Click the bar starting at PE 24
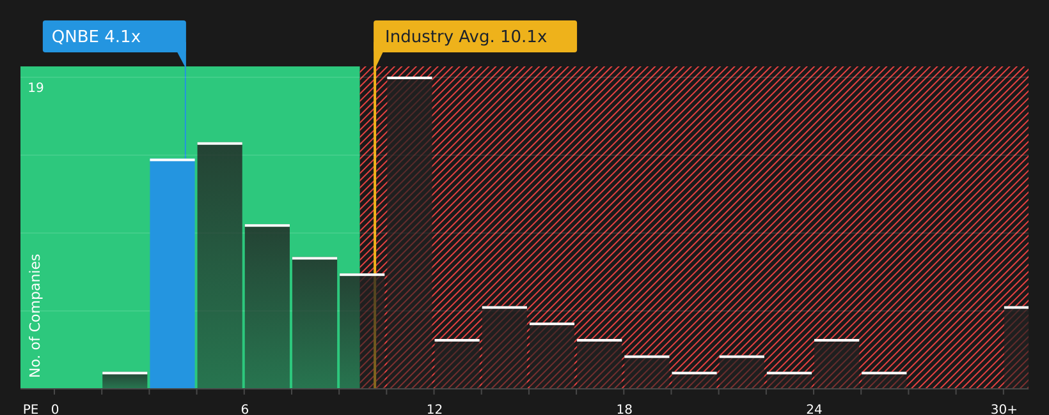The width and height of the screenshot is (1049, 415). tap(837, 364)
